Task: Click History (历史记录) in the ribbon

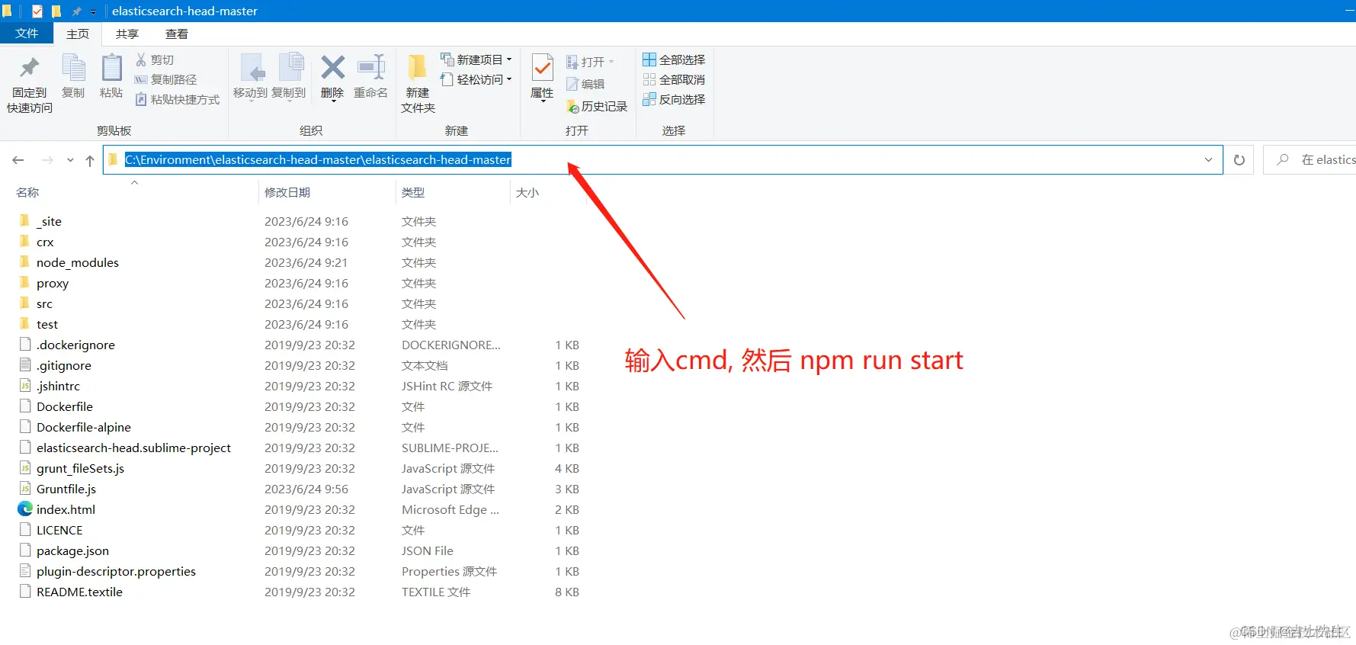Action: [x=597, y=107]
